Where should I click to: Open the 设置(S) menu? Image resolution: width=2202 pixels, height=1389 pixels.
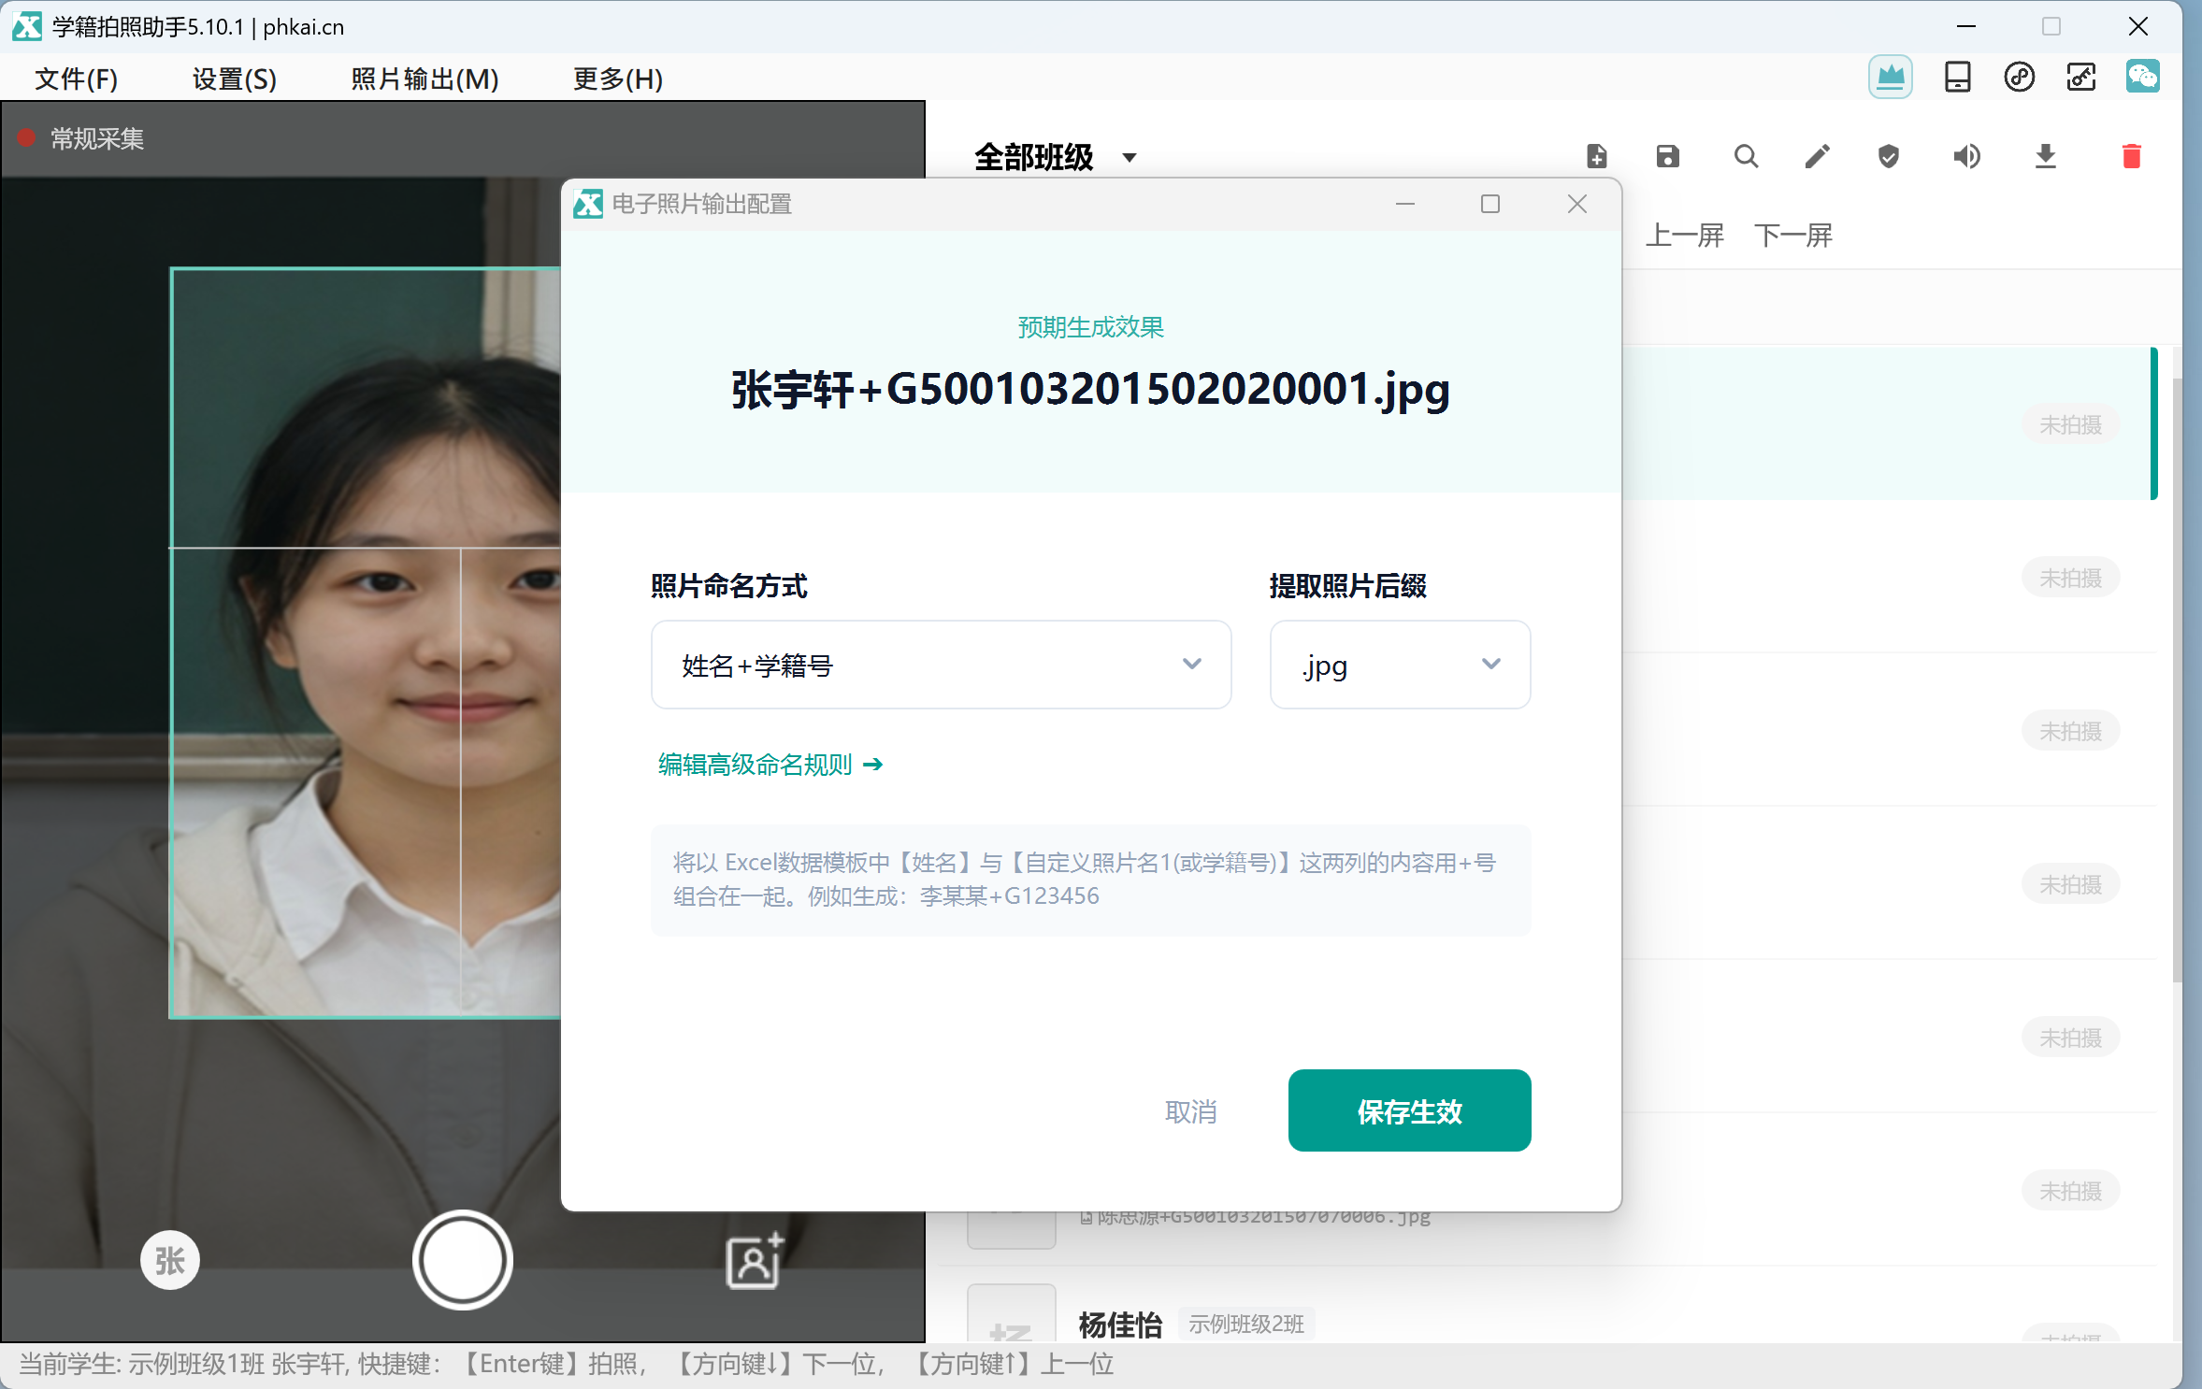(234, 79)
